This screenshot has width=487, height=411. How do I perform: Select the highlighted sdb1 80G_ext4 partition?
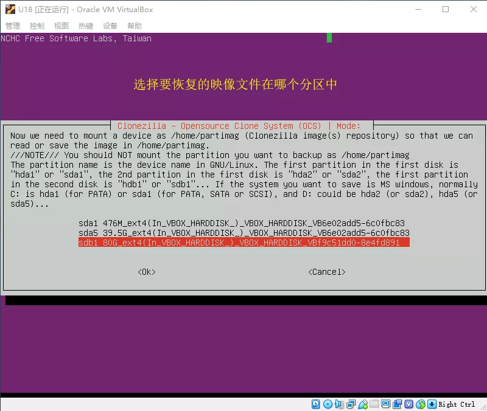point(244,242)
